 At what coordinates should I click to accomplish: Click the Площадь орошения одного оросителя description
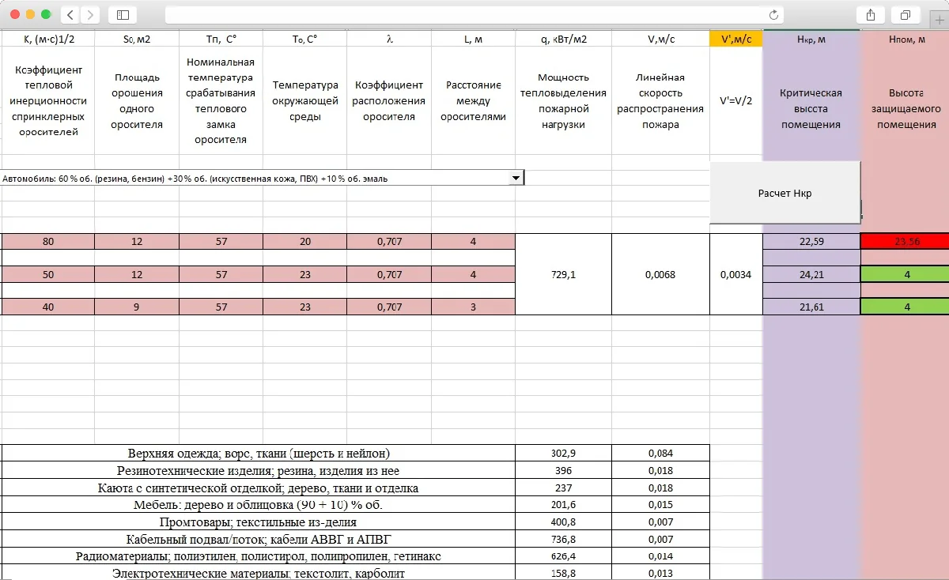tap(137, 101)
